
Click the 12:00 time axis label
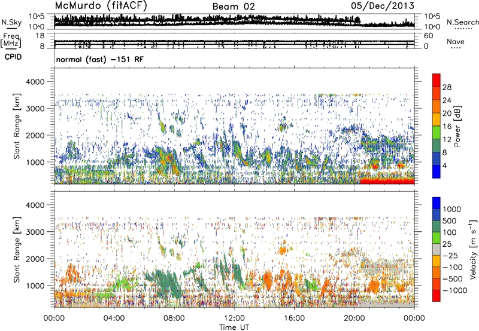tap(234, 318)
